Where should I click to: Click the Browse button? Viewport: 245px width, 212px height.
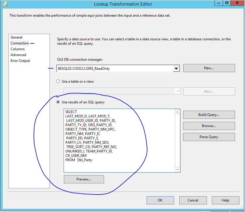pos(209,126)
